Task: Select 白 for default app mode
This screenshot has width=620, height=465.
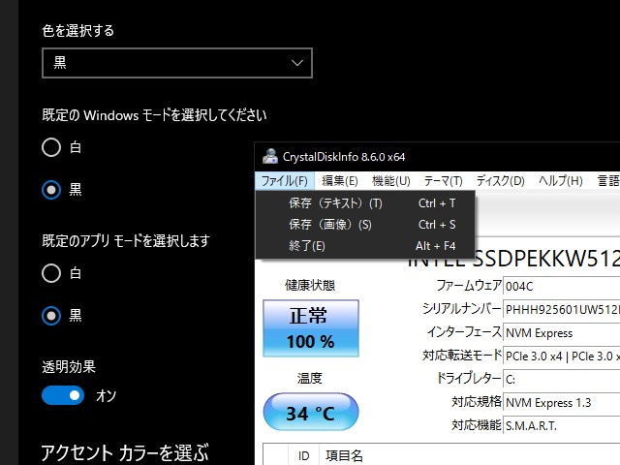Action: click(x=51, y=273)
